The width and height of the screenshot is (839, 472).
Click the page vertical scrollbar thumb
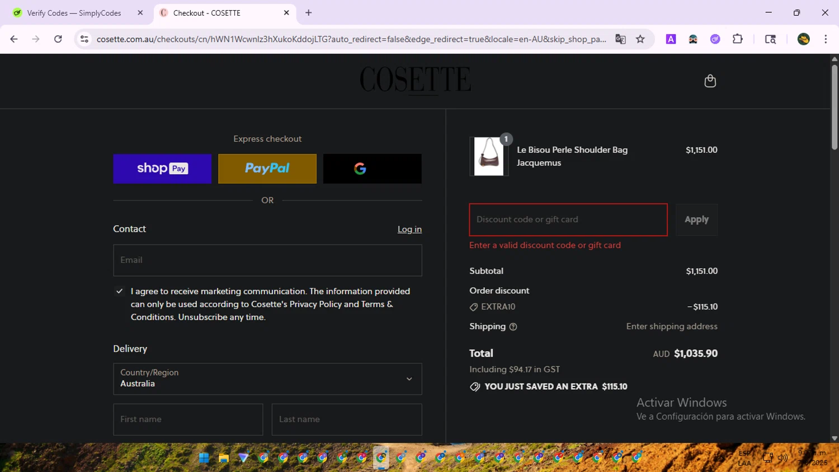click(834, 106)
